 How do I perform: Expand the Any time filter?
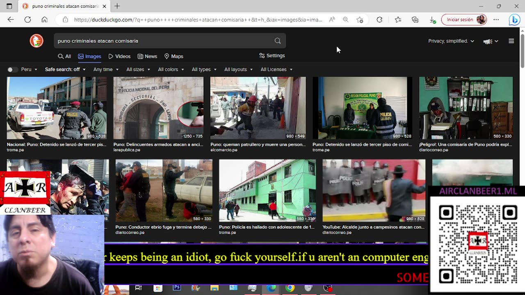[105, 70]
